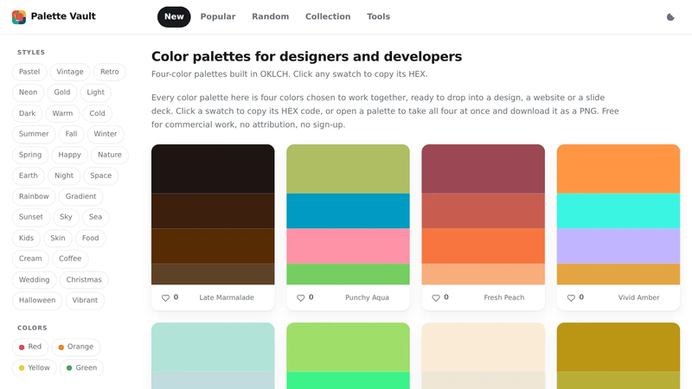The image size is (692, 389).
Task: Copy the blue swatch in Punchy Aqua
Action: click(x=348, y=211)
